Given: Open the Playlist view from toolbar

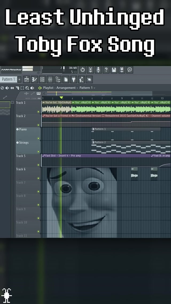Looking at the screenshot, I should coord(27,79).
